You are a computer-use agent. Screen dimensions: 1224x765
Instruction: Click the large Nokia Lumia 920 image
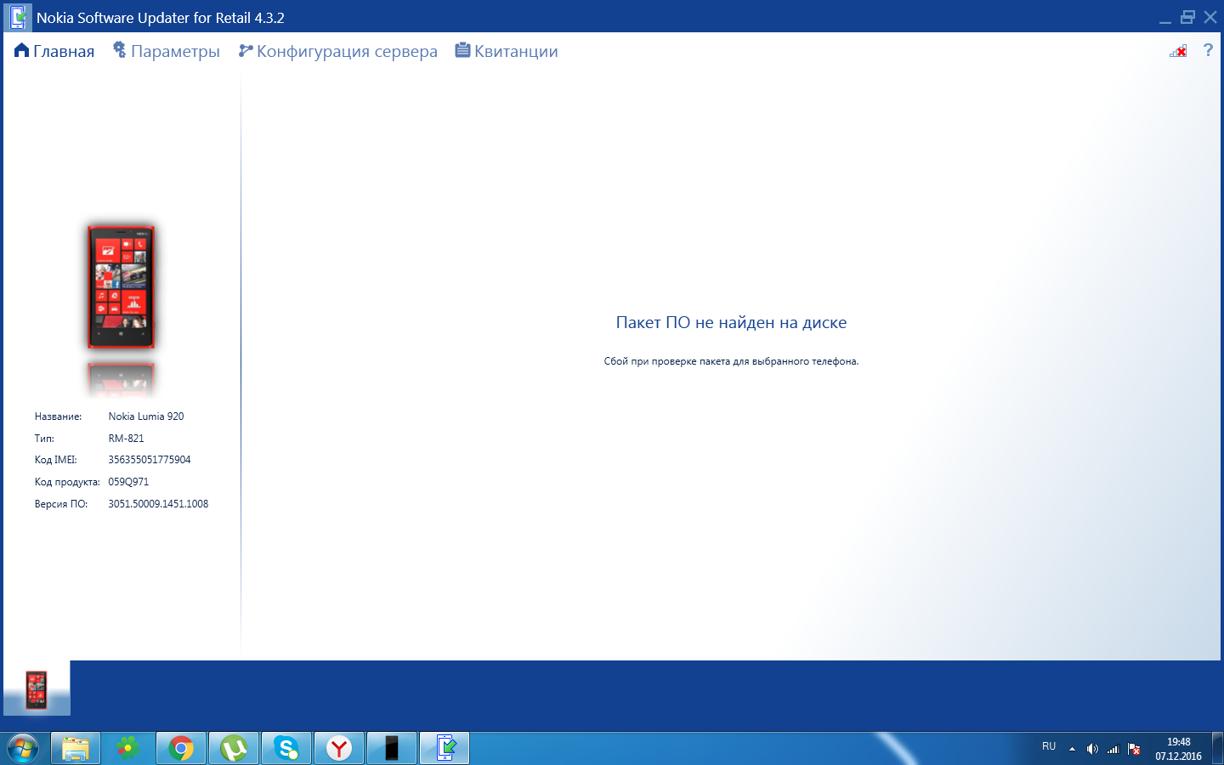[x=121, y=287]
